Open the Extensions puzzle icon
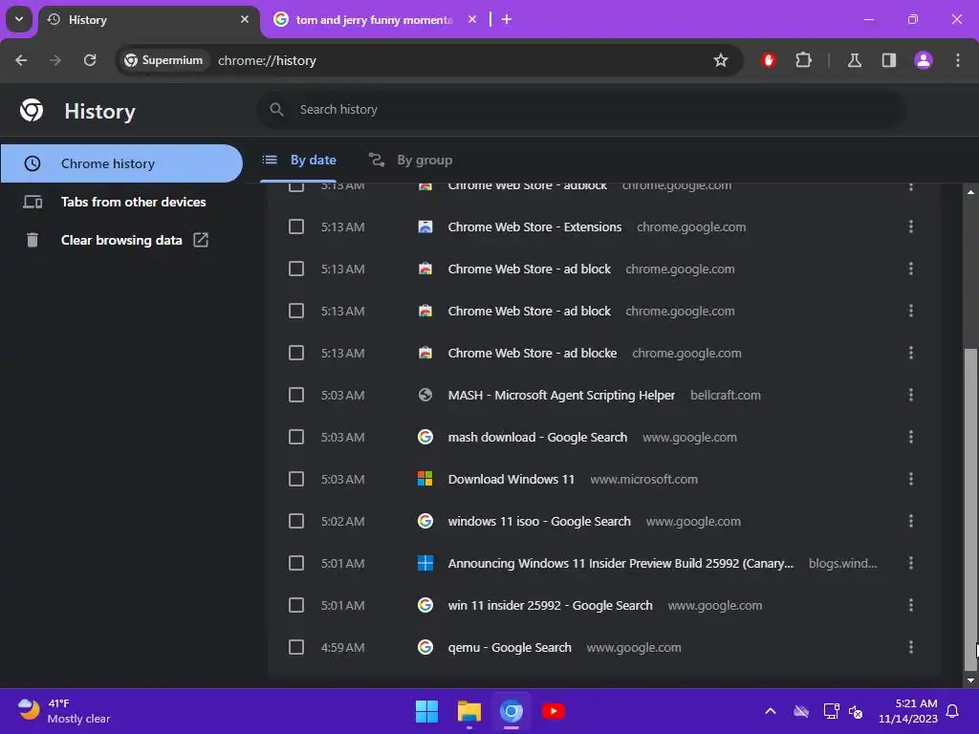Screen dimensions: 979x734 point(803,60)
